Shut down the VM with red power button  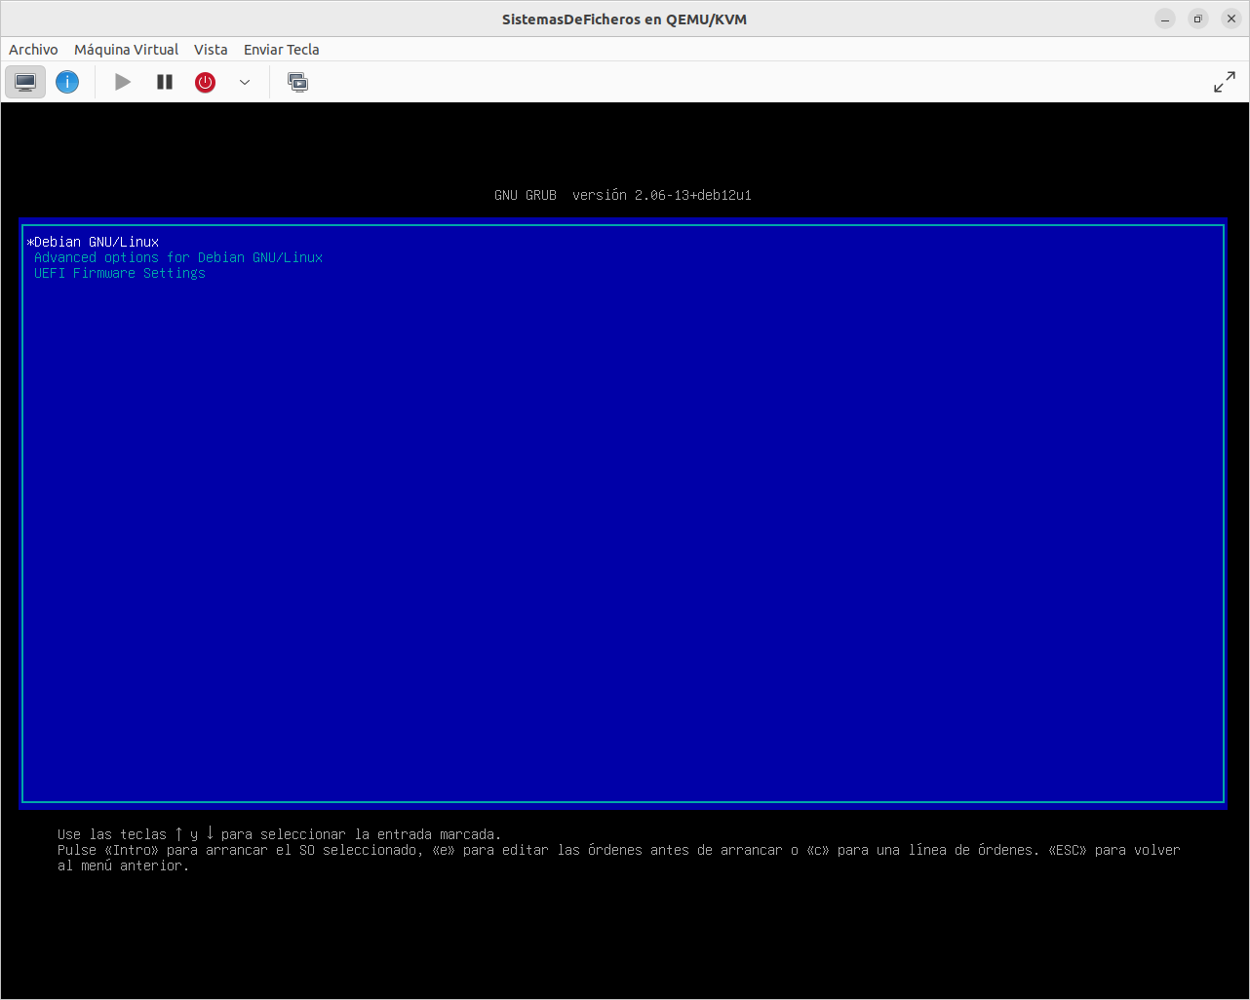pyautogui.click(x=205, y=83)
